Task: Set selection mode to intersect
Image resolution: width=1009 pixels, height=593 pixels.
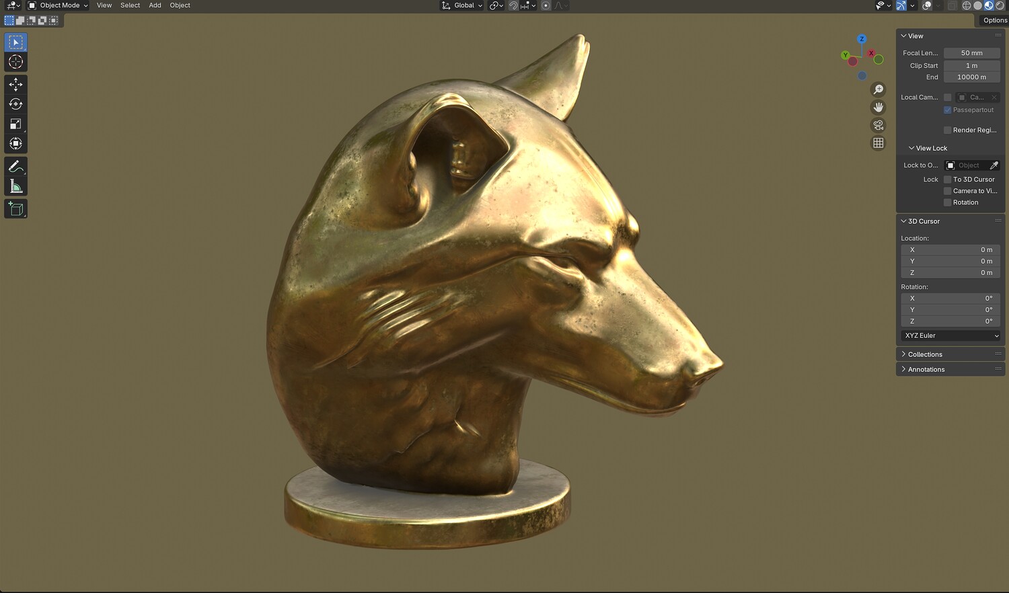Action: [x=53, y=20]
